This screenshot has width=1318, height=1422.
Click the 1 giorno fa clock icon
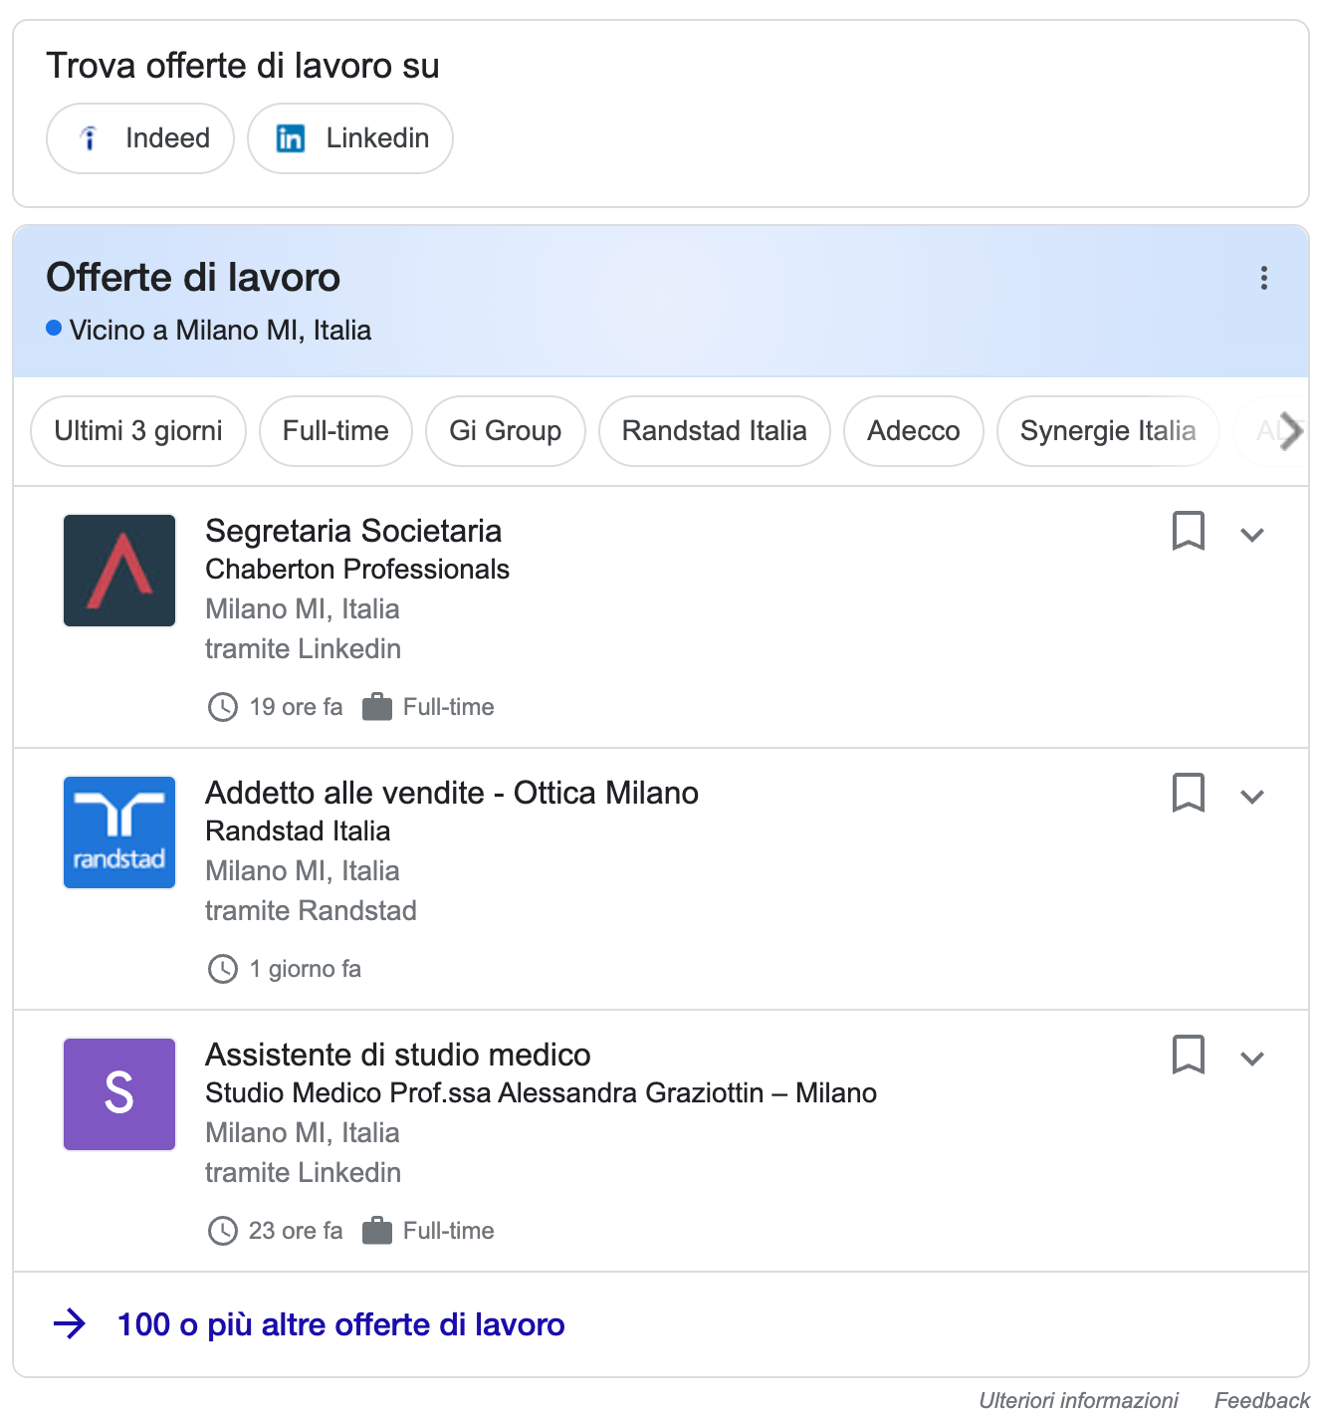(223, 969)
